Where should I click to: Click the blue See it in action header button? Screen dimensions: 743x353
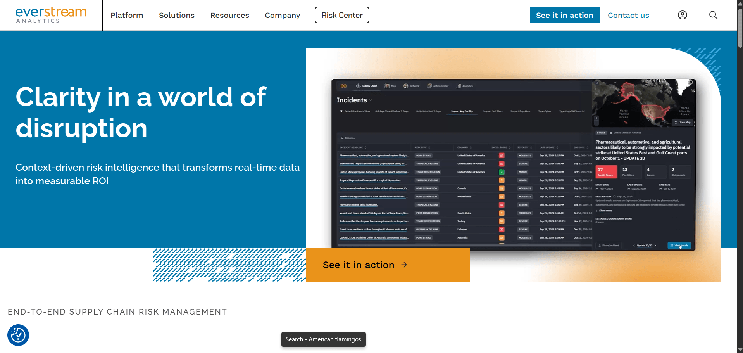[x=564, y=15]
